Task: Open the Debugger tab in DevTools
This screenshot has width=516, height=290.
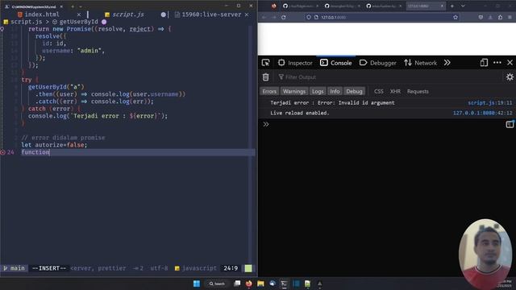Action: point(378,63)
